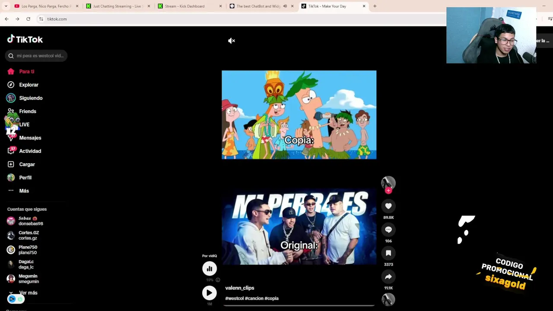Save video with the bookmark icon
This screenshot has height=311, width=553.
388,253
